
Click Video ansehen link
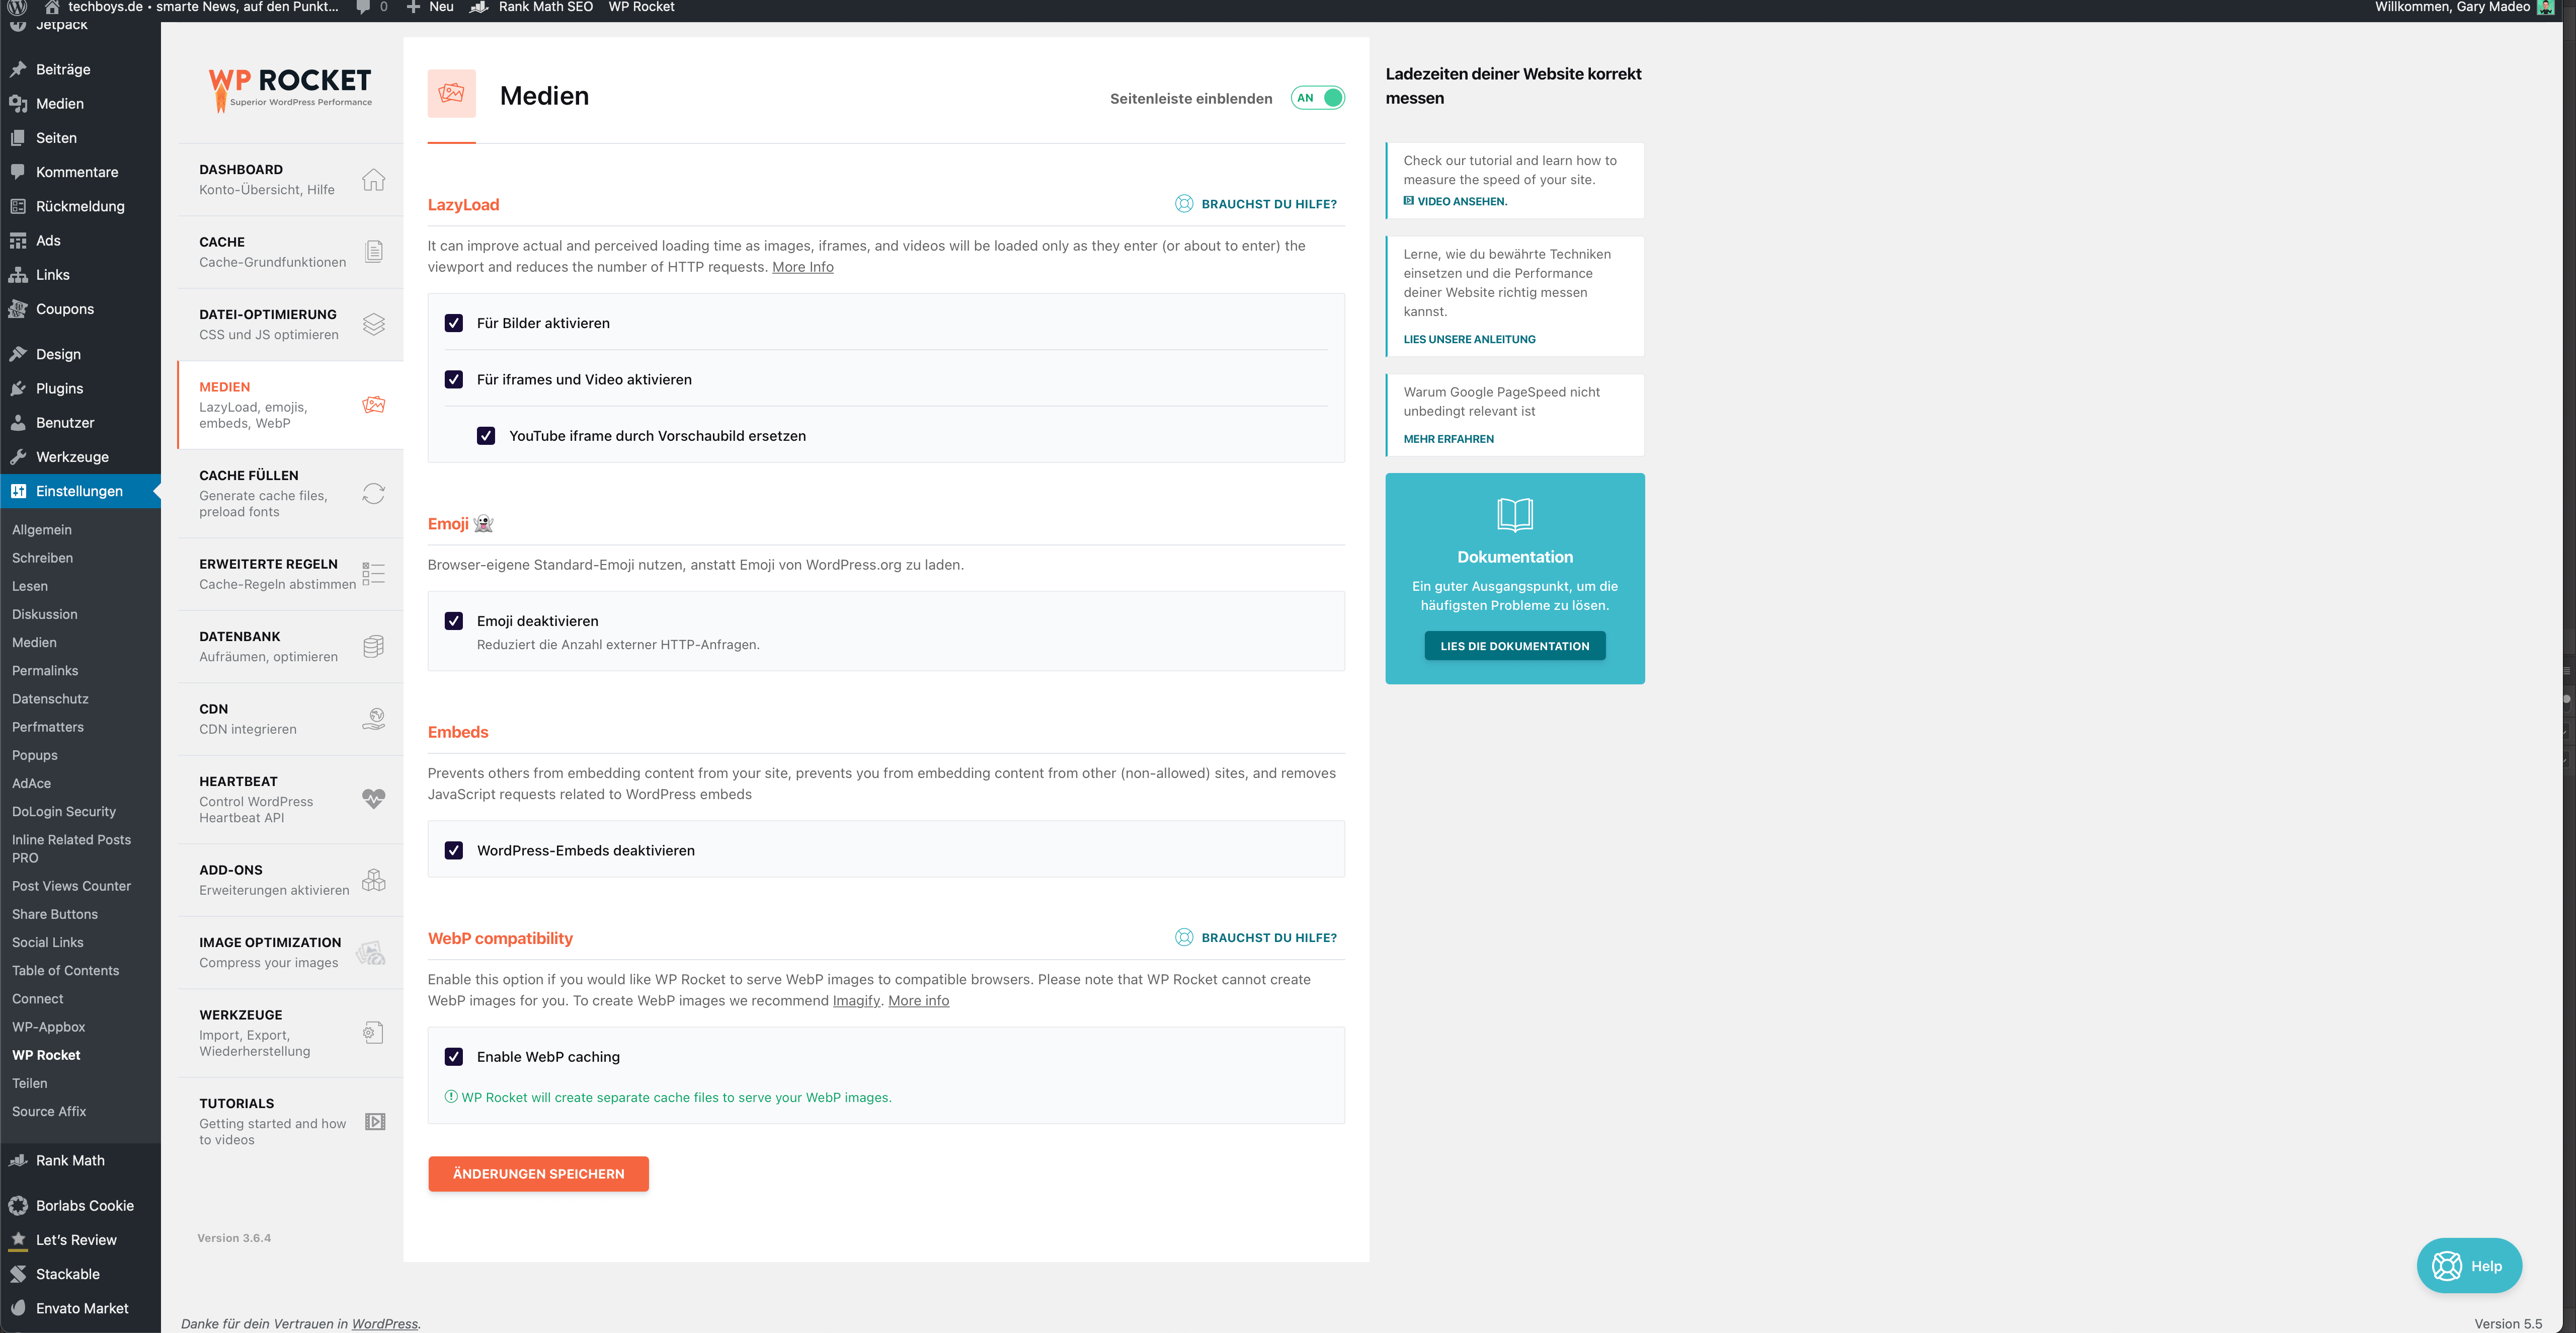point(1455,201)
